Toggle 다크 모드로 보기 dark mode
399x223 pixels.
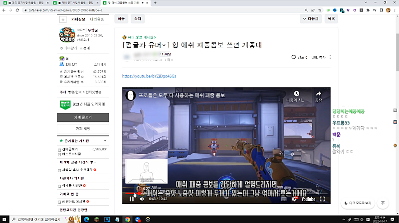[358, 203]
